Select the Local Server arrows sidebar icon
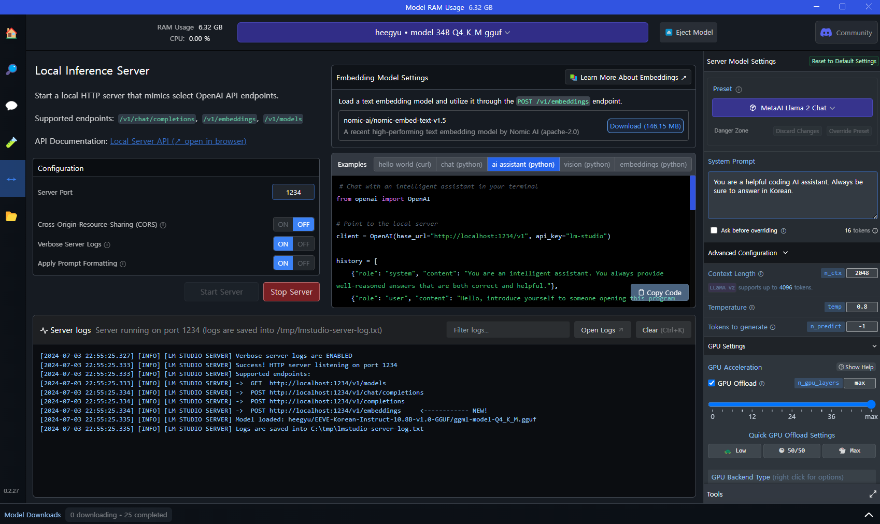Viewport: 880px width, 524px height. 11,179
